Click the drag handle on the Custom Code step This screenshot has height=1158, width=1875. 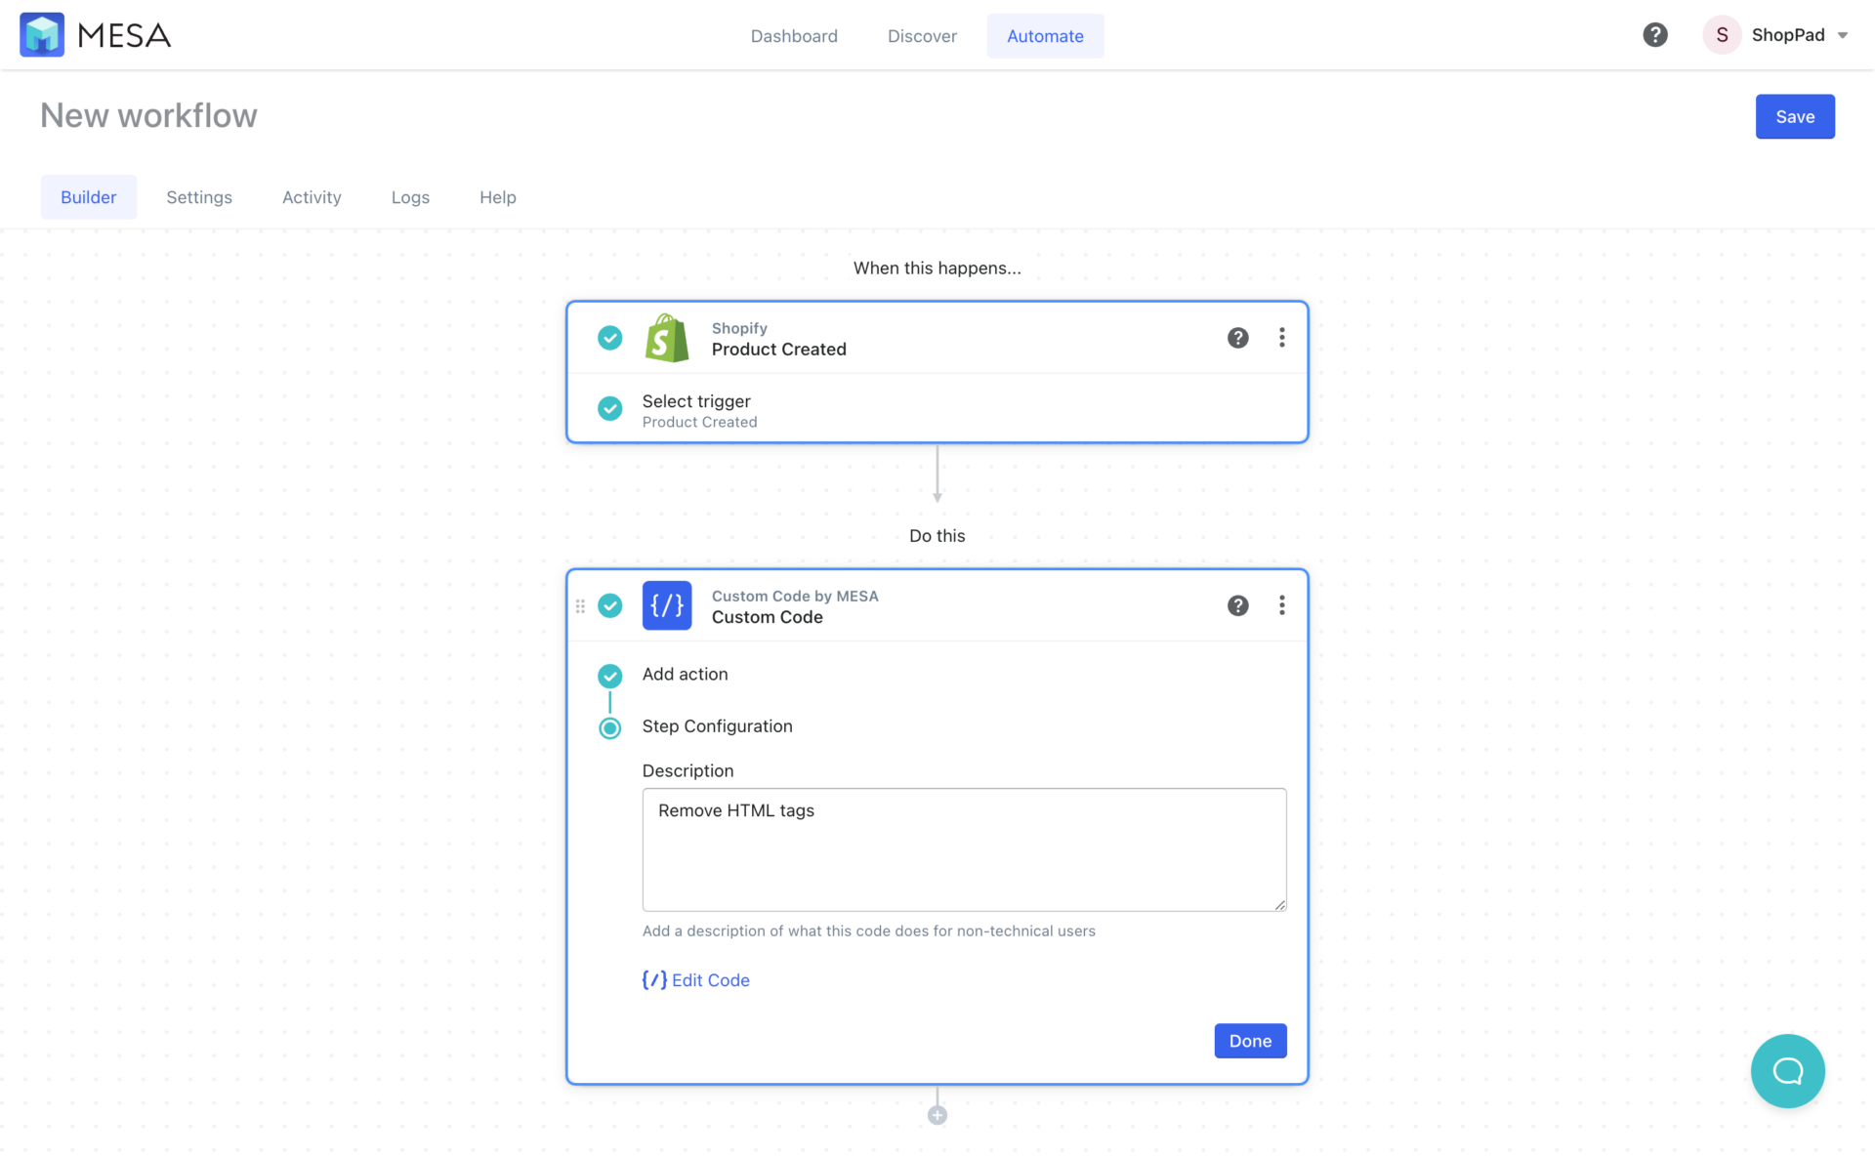coord(580,605)
